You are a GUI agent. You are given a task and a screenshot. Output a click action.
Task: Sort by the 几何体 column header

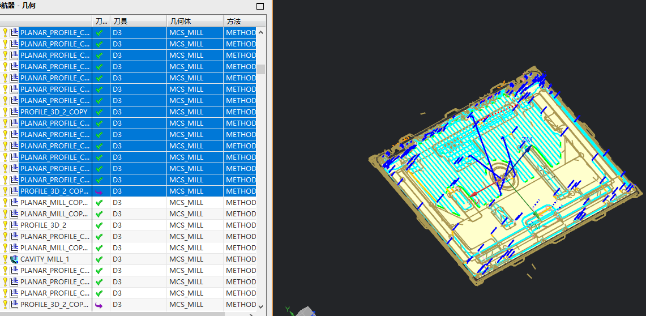pyautogui.click(x=194, y=21)
